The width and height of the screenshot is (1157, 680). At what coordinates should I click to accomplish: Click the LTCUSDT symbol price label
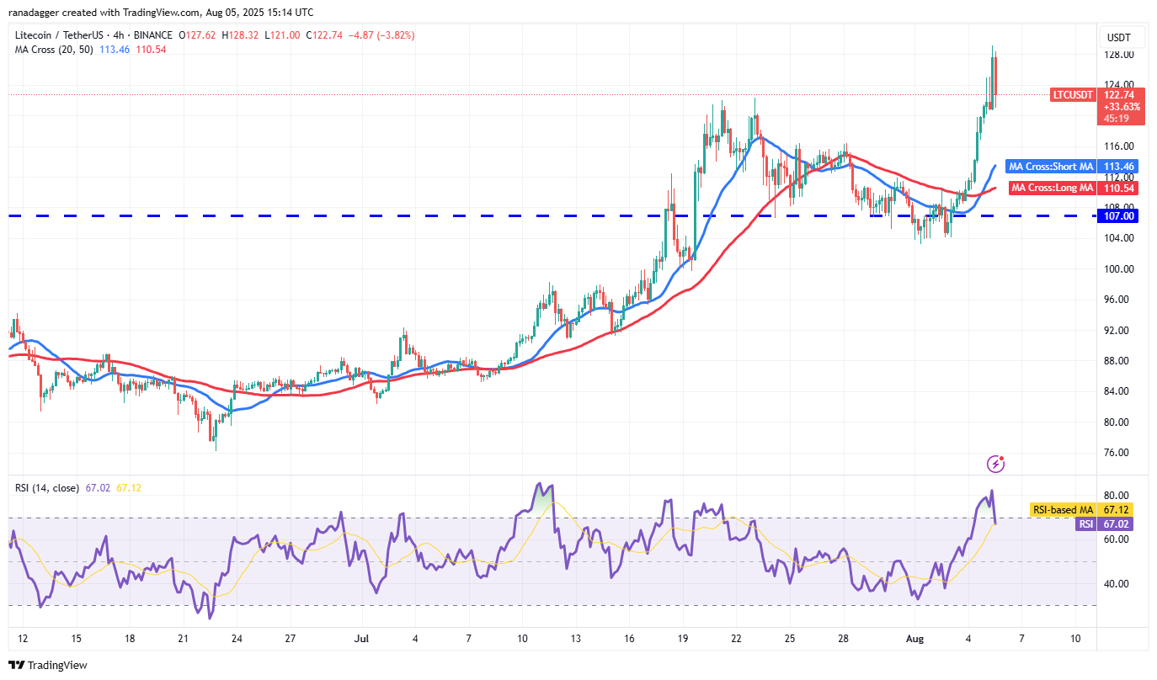[x=1073, y=95]
